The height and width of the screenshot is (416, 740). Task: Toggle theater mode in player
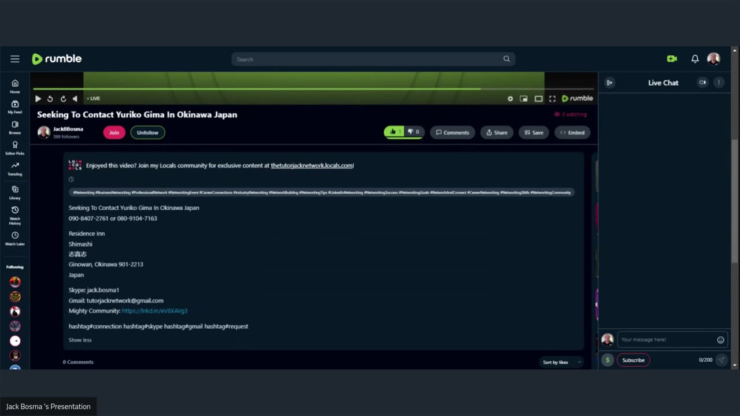[x=538, y=99]
